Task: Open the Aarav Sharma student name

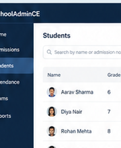Action: tap(77, 92)
